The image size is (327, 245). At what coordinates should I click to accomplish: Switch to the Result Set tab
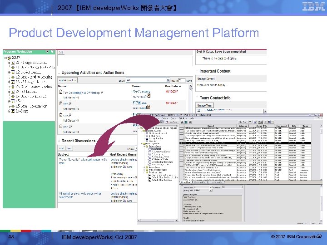pos(186,182)
